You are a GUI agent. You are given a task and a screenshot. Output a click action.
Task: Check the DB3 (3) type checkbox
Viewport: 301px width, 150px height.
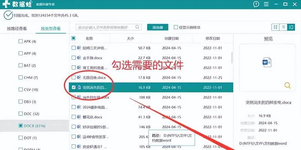point(21,102)
